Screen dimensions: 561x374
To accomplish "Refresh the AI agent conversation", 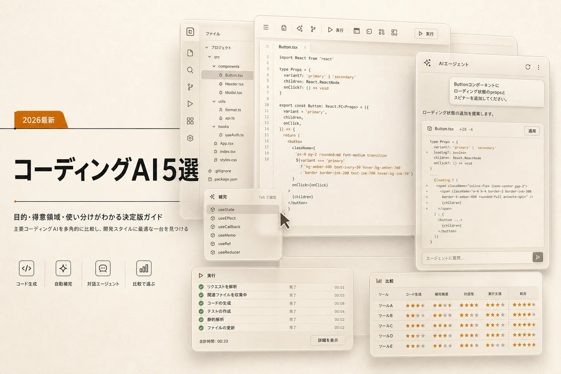I will (528, 67).
